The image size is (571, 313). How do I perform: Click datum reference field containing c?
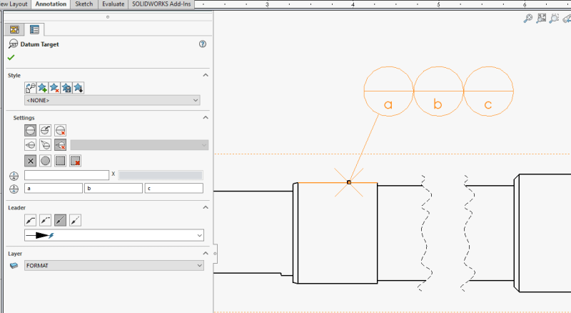click(174, 188)
